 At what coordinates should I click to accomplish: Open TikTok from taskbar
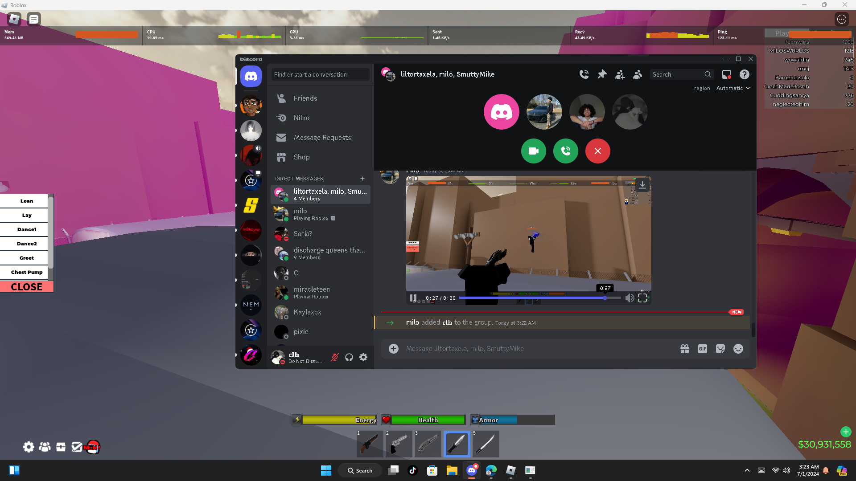coord(413,470)
